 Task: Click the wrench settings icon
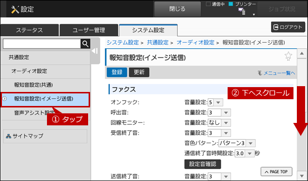tap(15, 9)
